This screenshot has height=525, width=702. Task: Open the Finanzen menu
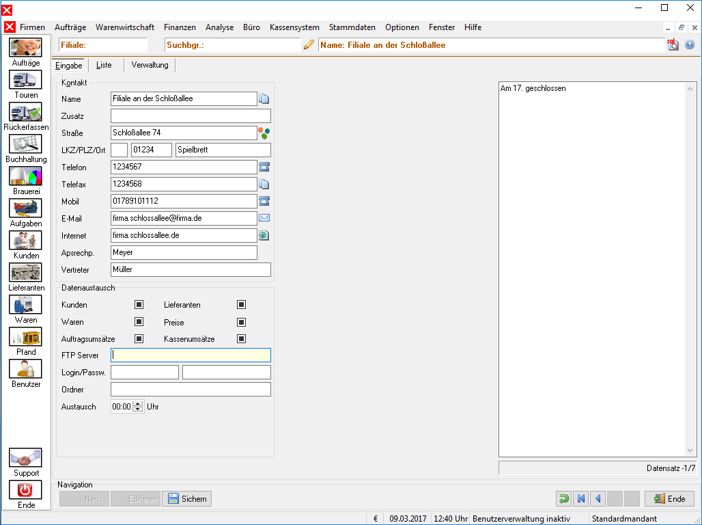[x=180, y=27]
